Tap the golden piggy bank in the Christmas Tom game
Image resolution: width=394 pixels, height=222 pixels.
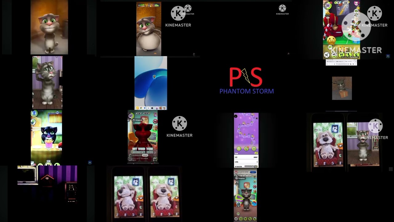coord(331,40)
